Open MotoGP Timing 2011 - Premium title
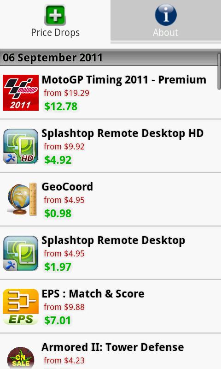 [x=124, y=80]
